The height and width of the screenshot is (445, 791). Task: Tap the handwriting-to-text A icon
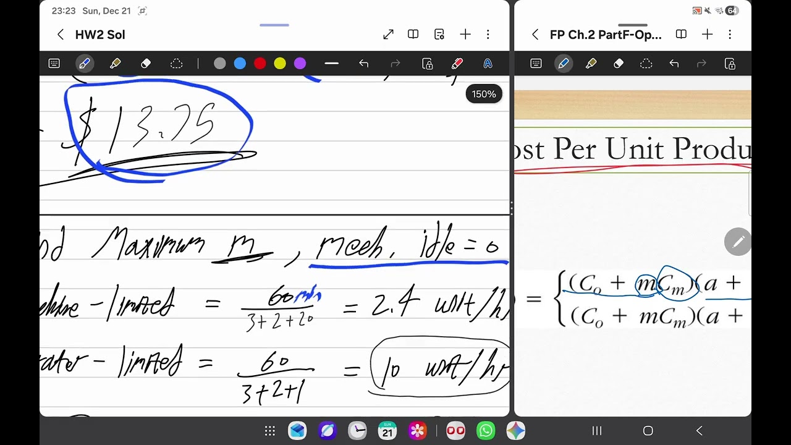pyautogui.click(x=488, y=64)
